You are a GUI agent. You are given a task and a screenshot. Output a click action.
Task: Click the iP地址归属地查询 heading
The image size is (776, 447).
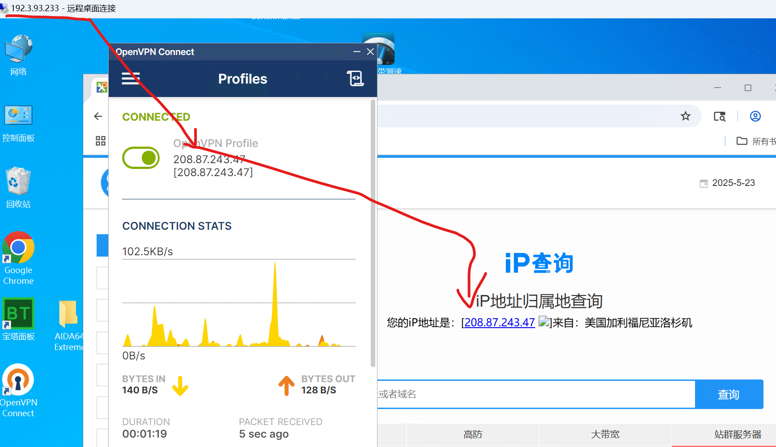tap(539, 301)
